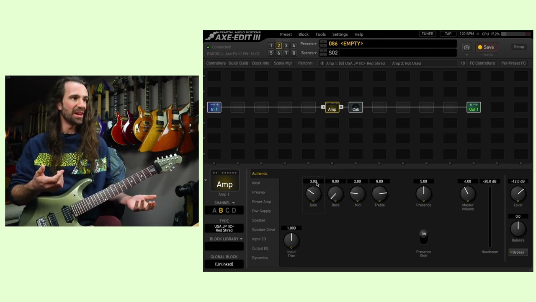This screenshot has width=536, height=302.
Task: Switch to the Pwr Supply page
Action: pyautogui.click(x=261, y=211)
